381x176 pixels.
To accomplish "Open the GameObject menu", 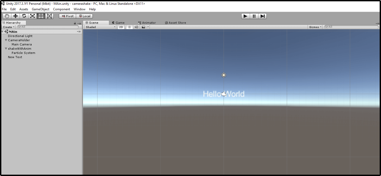I will [x=40, y=9].
